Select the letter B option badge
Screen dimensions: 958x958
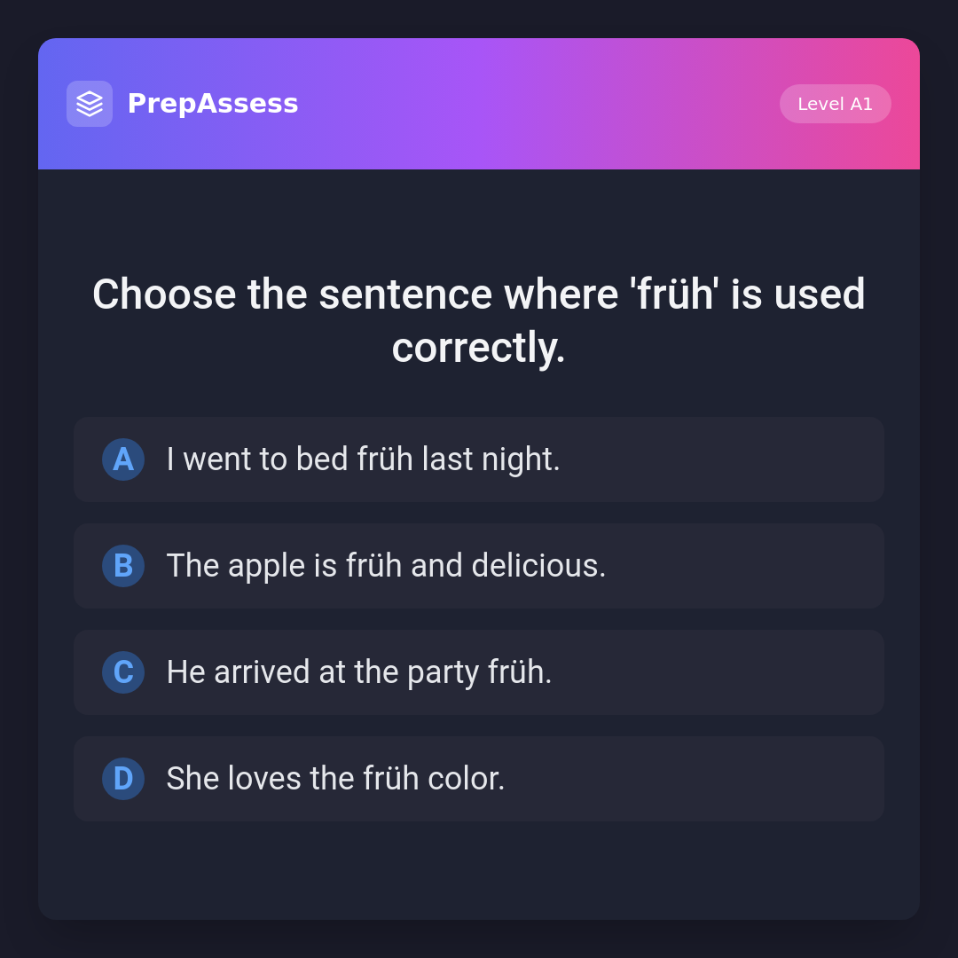click(x=123, y=566)
